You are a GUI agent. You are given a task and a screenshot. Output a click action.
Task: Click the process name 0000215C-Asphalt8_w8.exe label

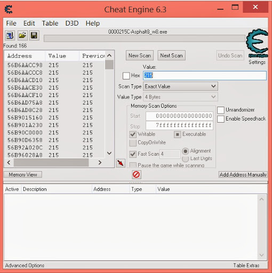pos(138,32)
